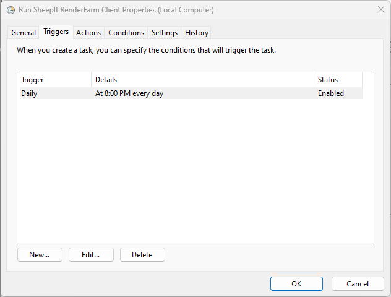391x297 pixels.
Task: Select the Triggers tab
Action: click(56, 32)
